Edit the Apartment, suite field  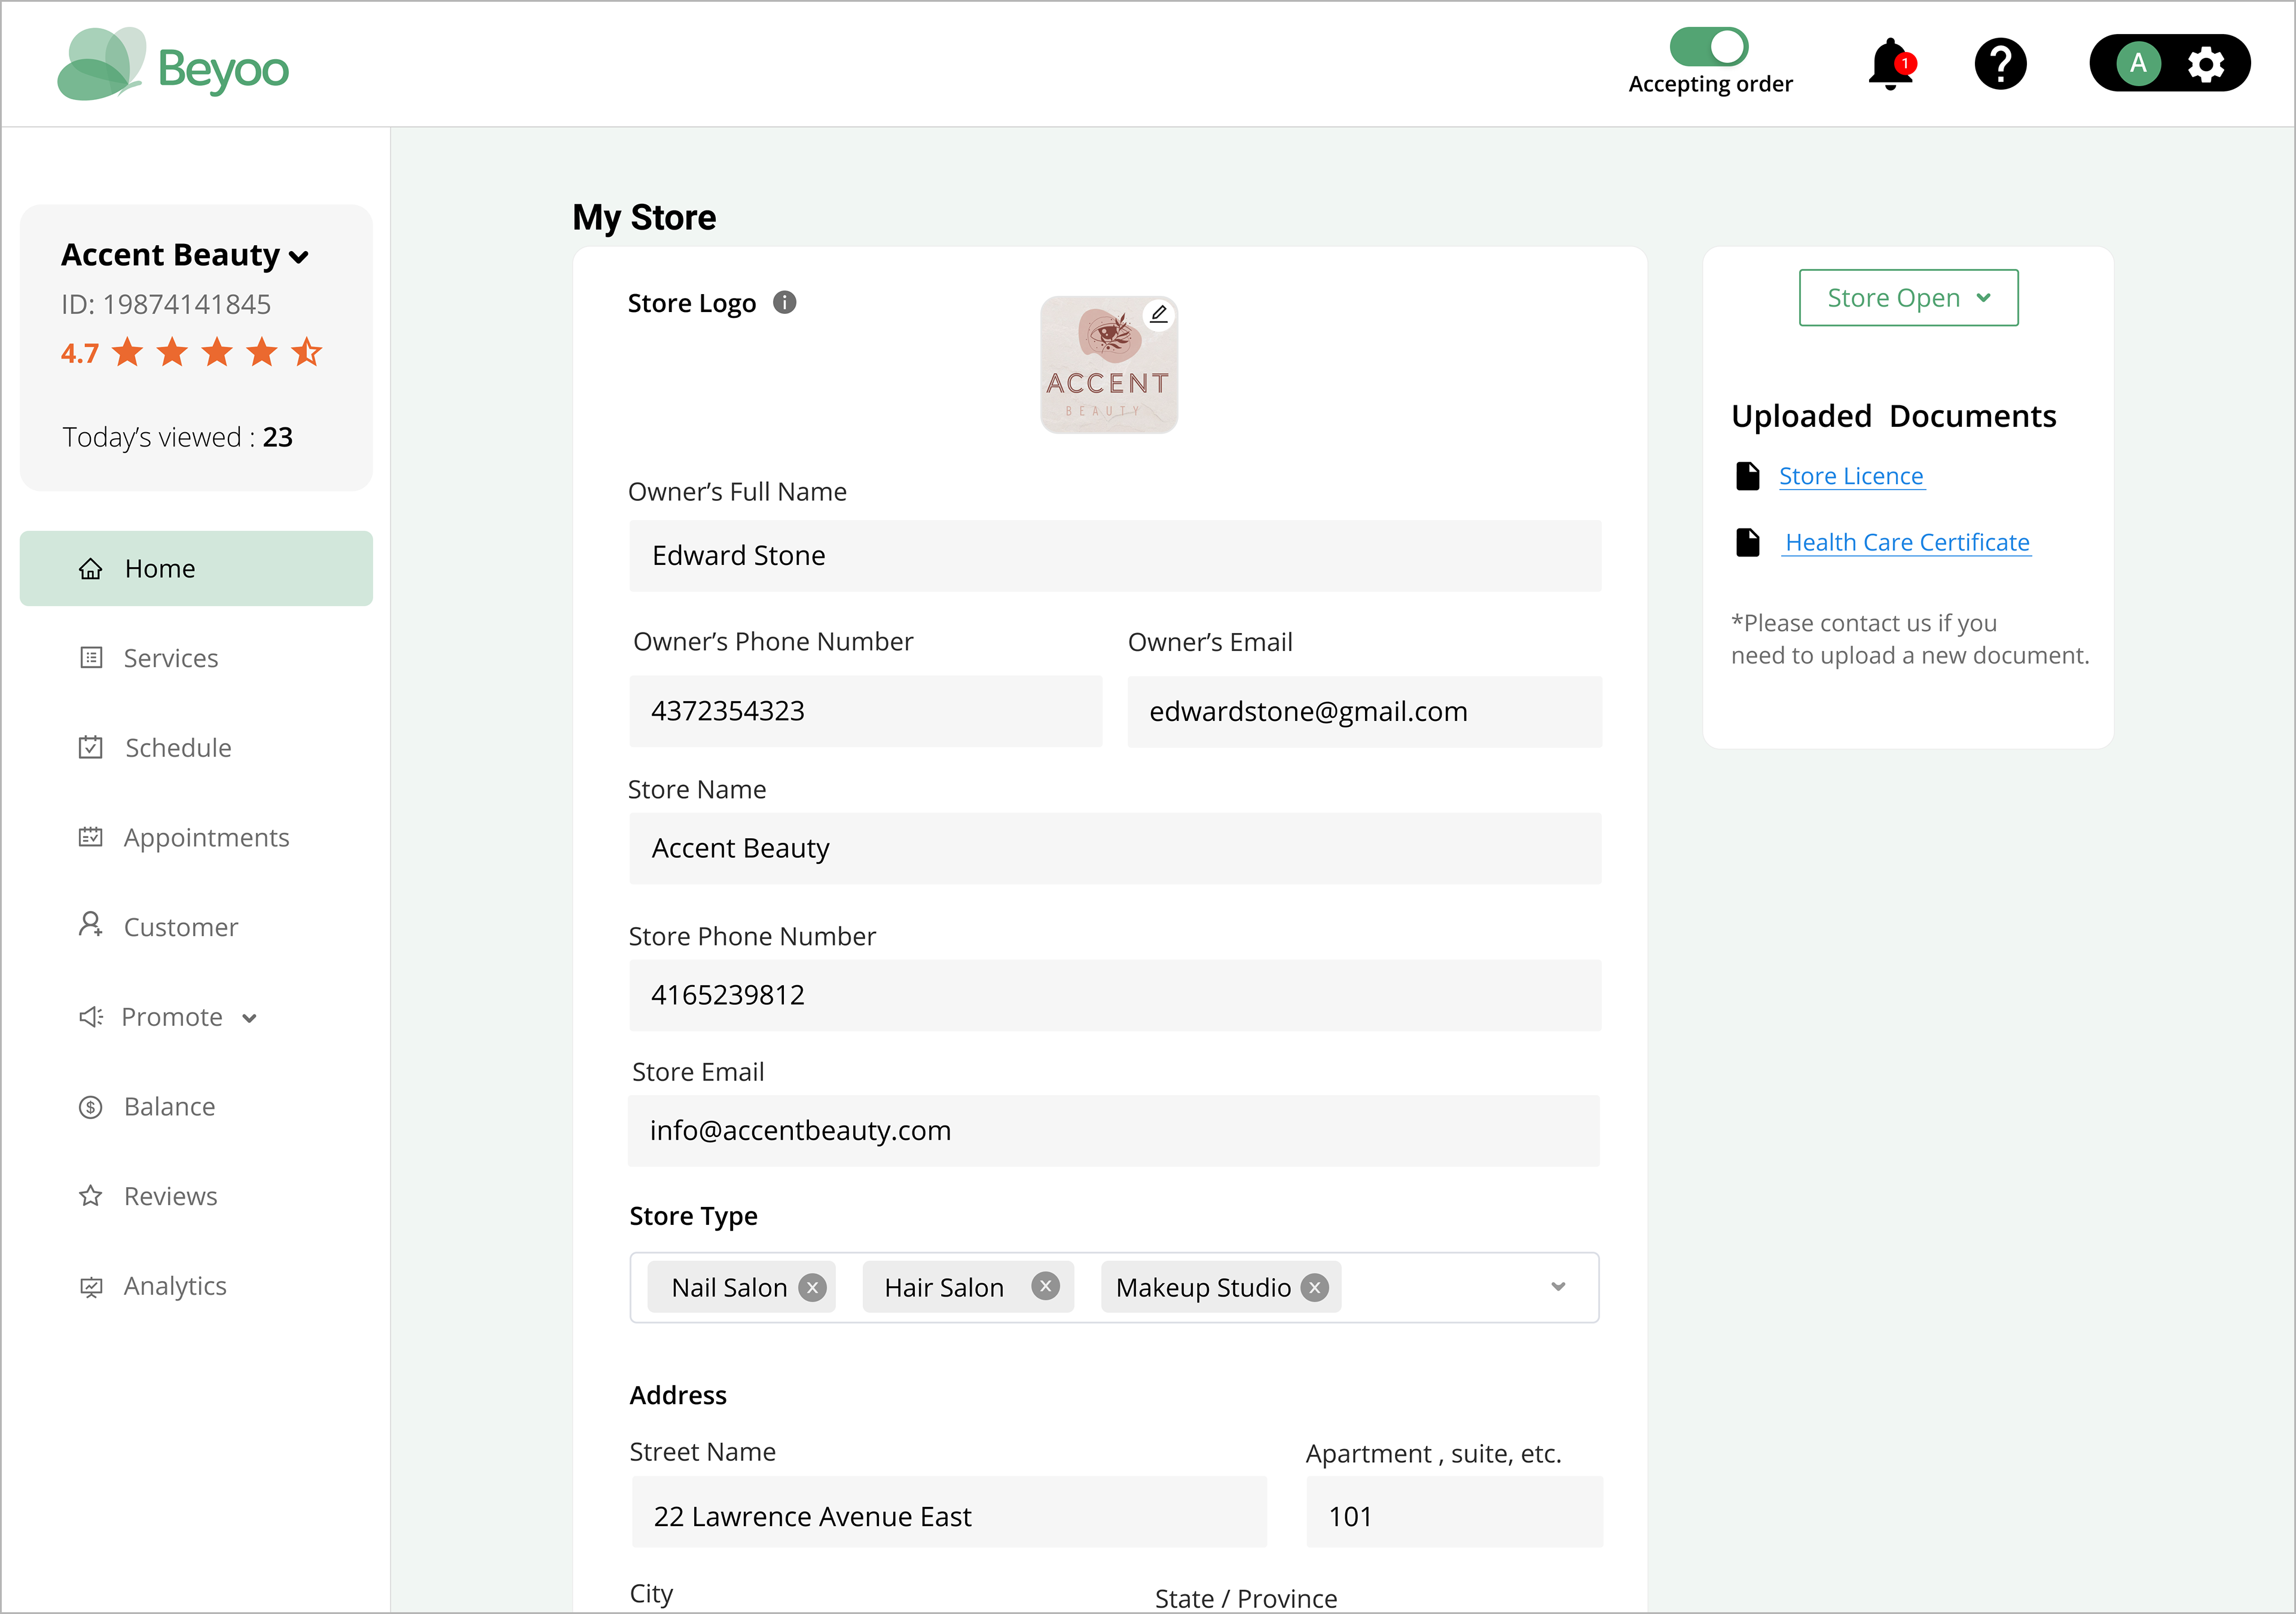[1454, 1512]
